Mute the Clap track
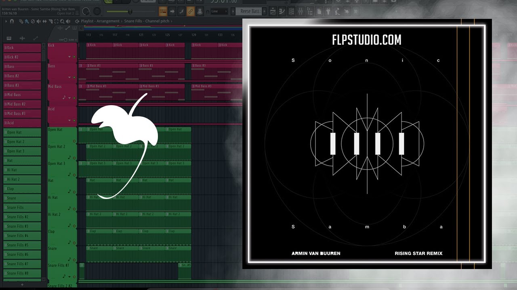The width and height of the screenshot is (517, 290). pyautogui.click(x=74, y=243)
